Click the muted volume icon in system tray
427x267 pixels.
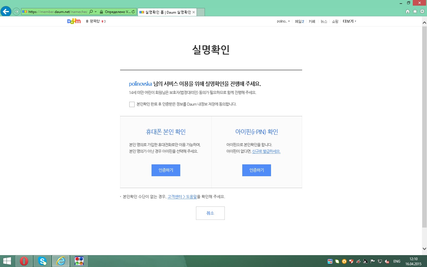[387, 261]
